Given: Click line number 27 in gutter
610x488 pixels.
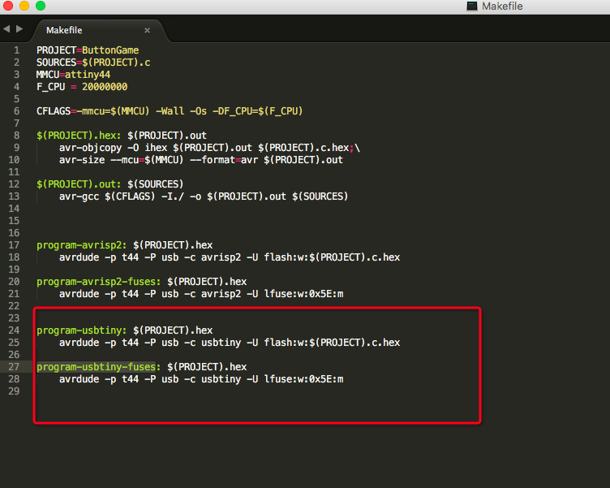Looking at the screenshot, I should point(14,367).
